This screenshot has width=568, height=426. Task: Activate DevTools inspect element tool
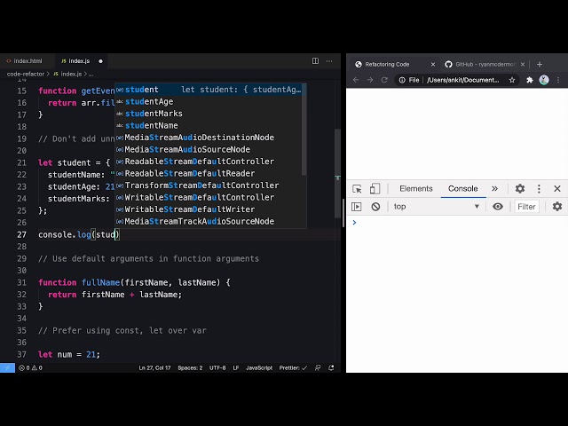[x=357, y=189]
